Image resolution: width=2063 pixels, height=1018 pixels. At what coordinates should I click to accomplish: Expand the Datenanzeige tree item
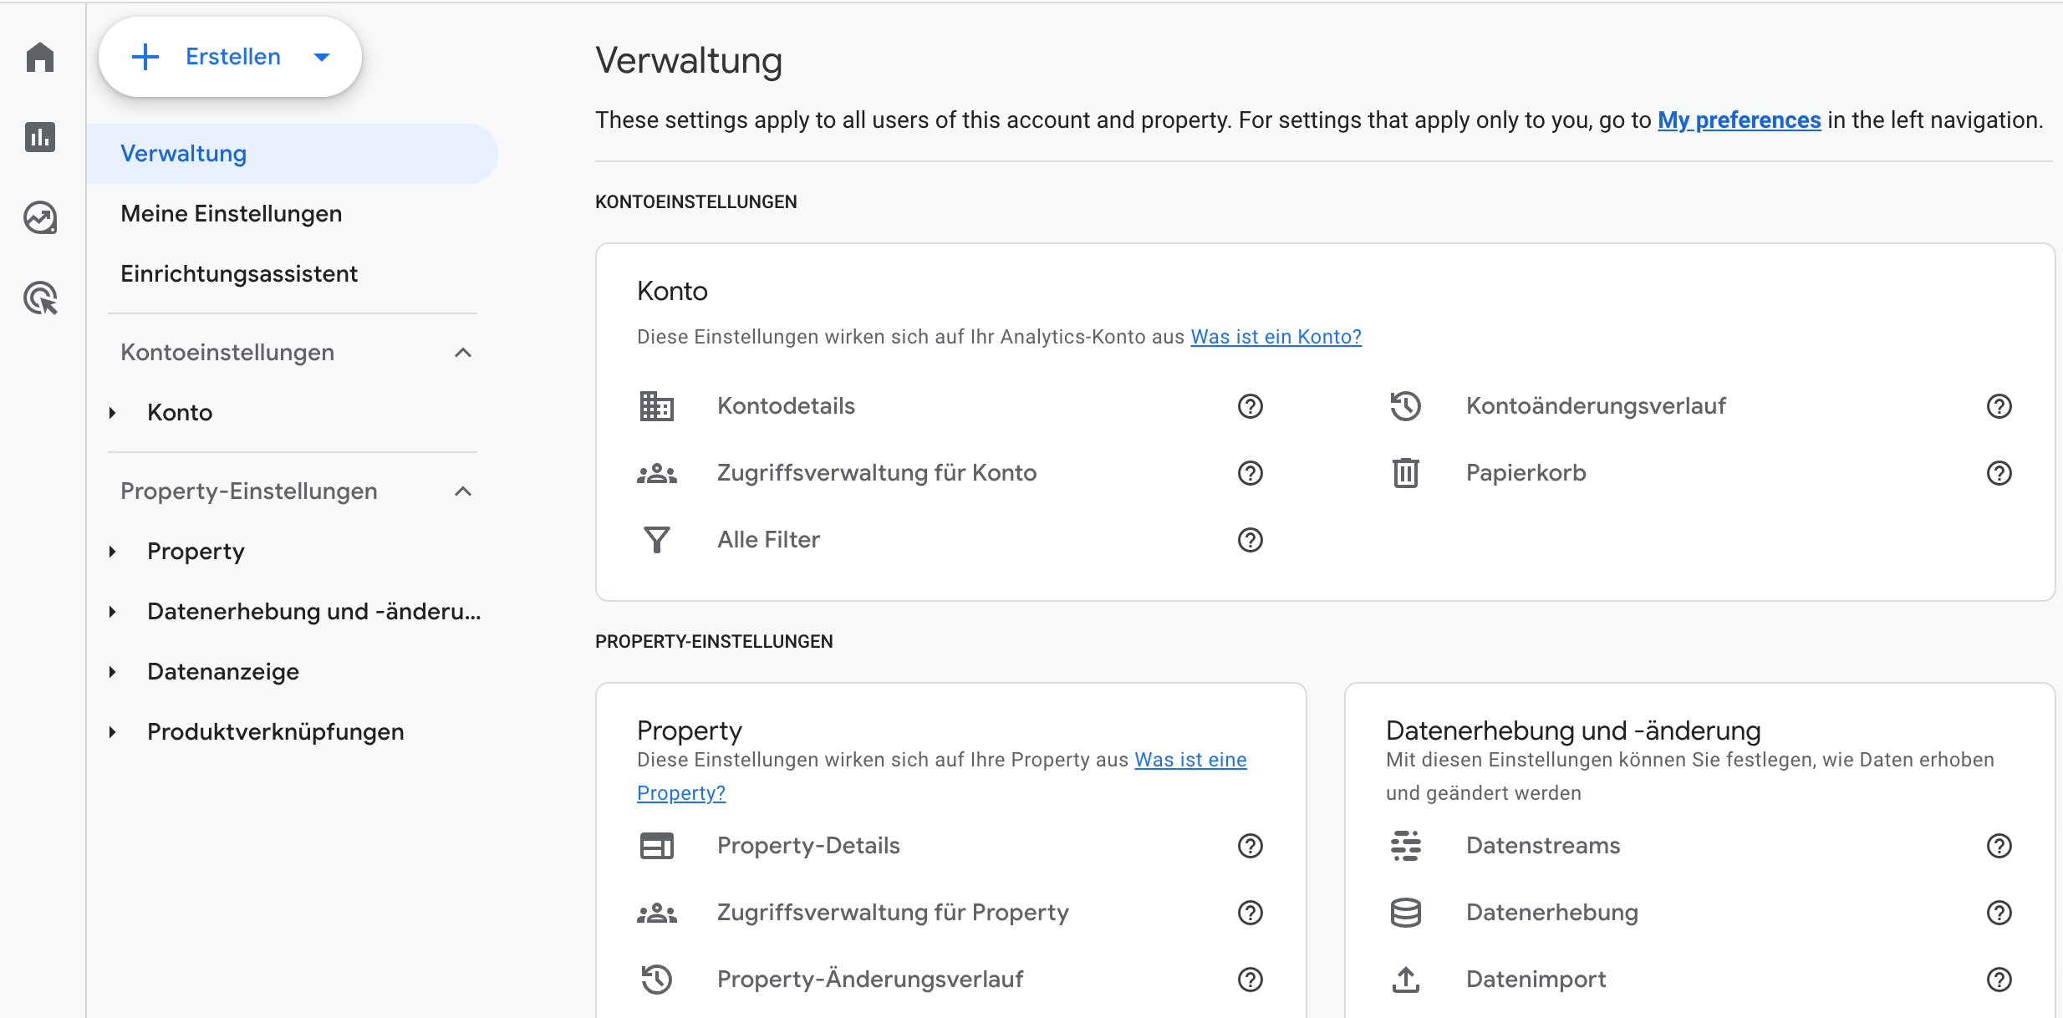click(113, 672)
